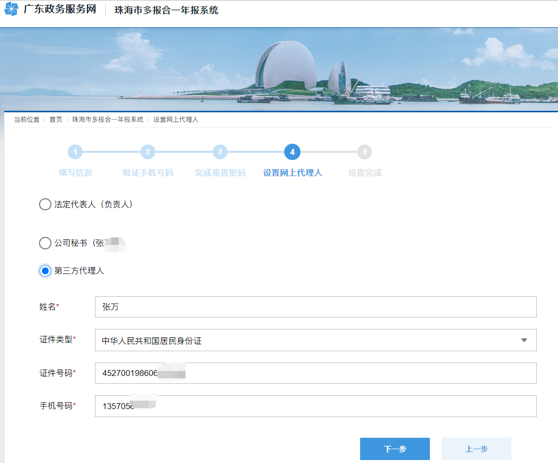
Task: Click step 4 circle 设置网上代理人
Action: [x=292, y=152]
